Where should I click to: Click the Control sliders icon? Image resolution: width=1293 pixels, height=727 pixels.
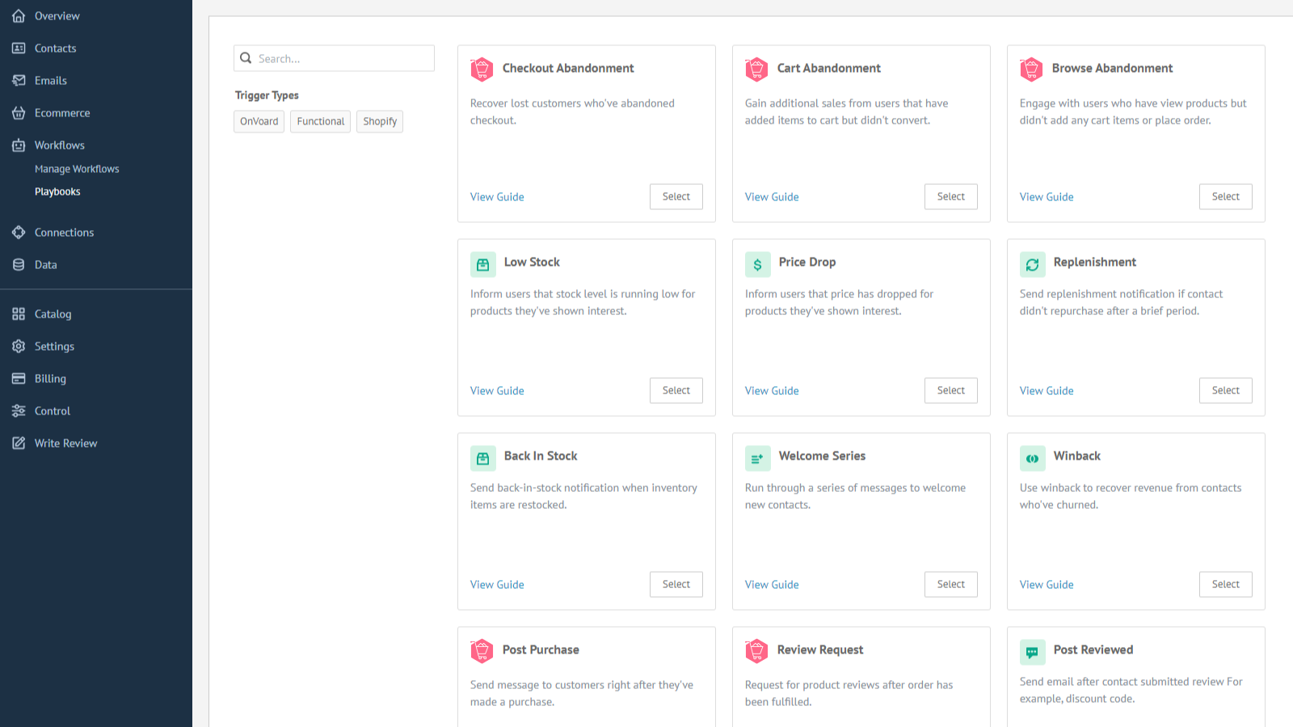coord(19,411)
